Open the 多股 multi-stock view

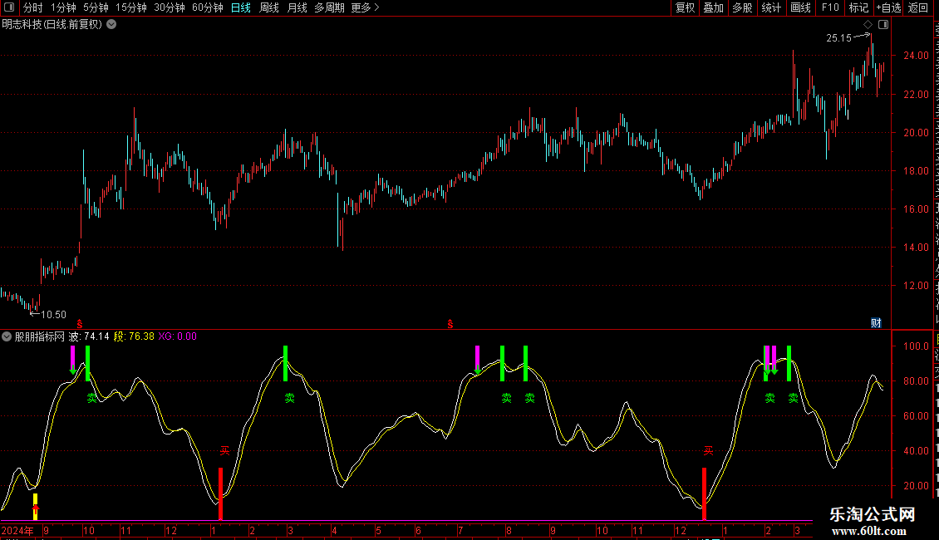[x=742, y=7]
